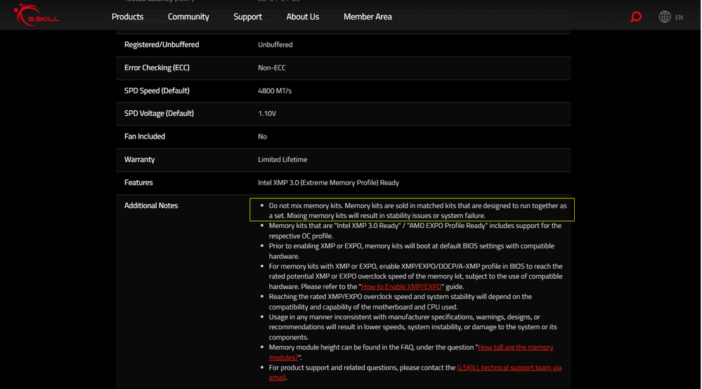
Task: Click the Limited Lifetime value
Action: click(282, 160)
